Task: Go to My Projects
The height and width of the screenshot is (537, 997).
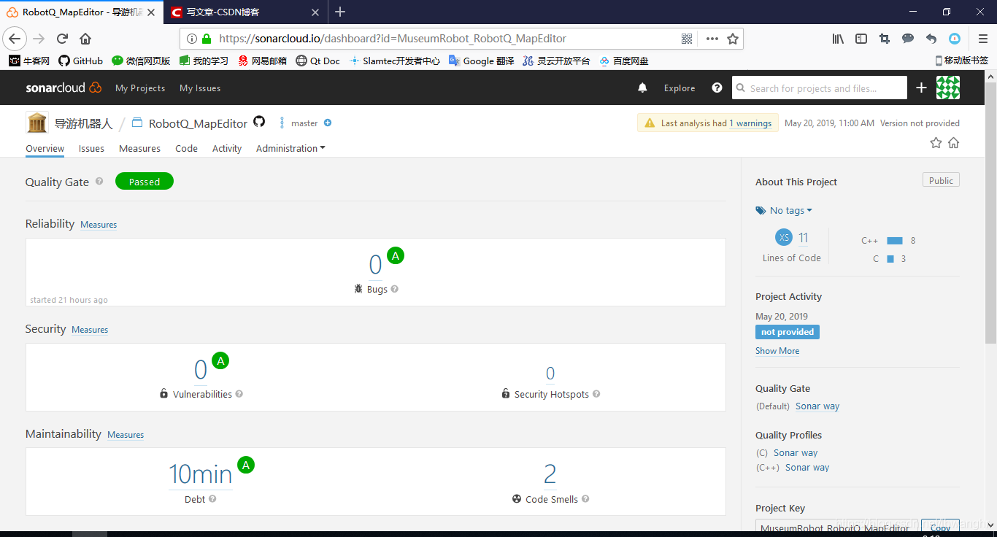Action: [x=140, y=88]
